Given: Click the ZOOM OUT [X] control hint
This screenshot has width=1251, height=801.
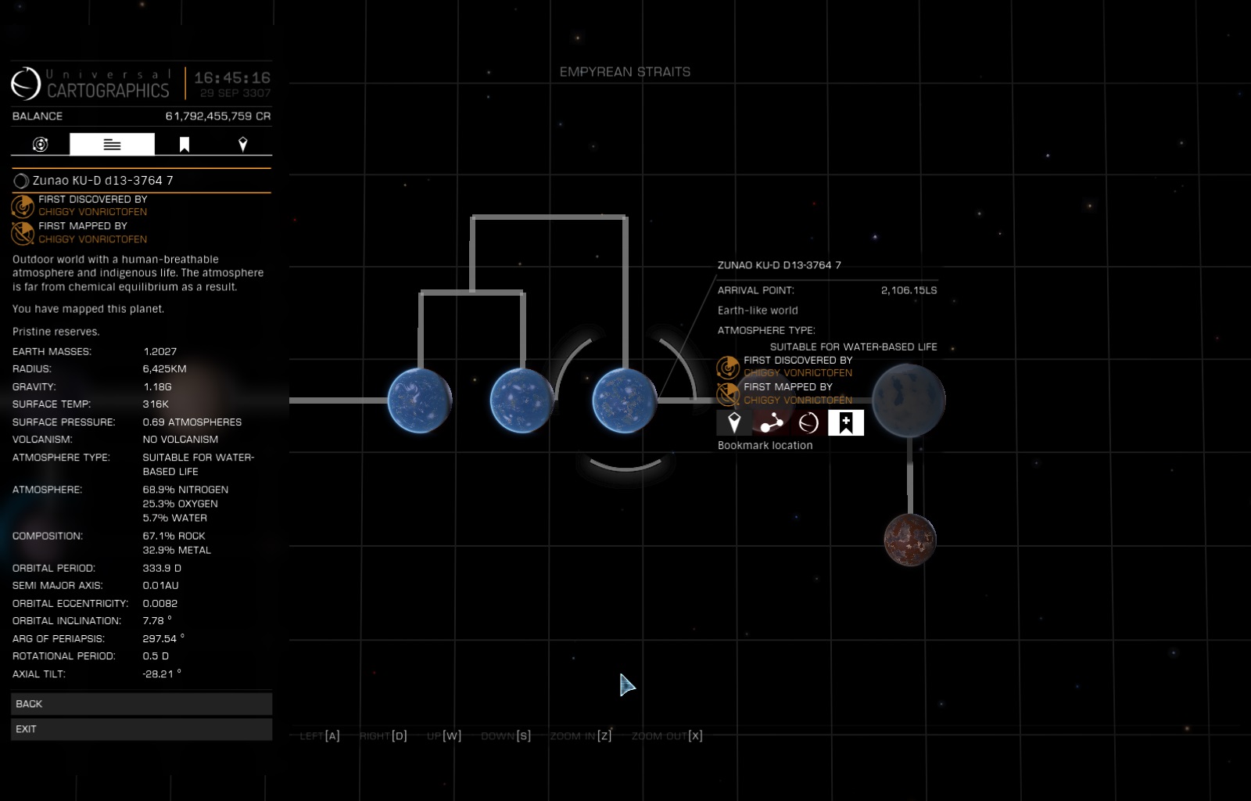Looking at the screenshot, I should click(667, 736).
